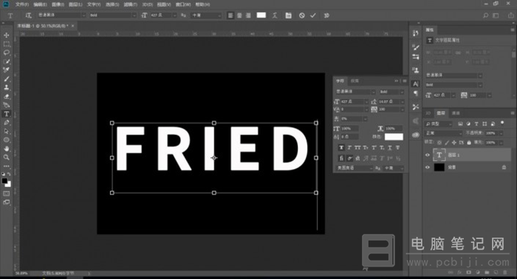Open Character panel flyout menu

(x=405, y=80)
